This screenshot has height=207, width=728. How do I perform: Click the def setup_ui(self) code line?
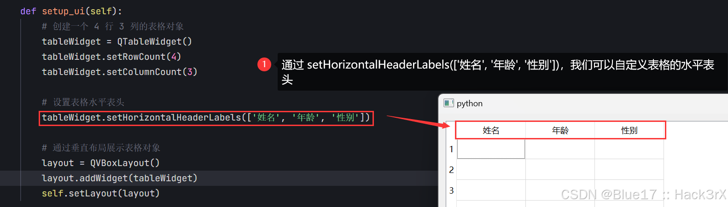pos(71,11)
